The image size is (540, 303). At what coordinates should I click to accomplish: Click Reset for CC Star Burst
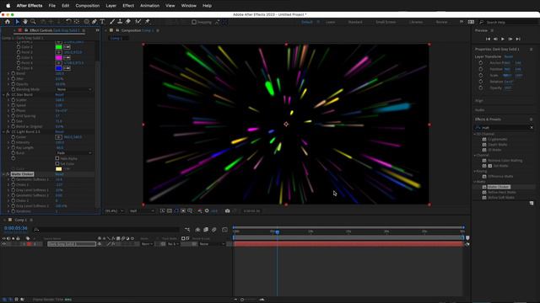59,94
